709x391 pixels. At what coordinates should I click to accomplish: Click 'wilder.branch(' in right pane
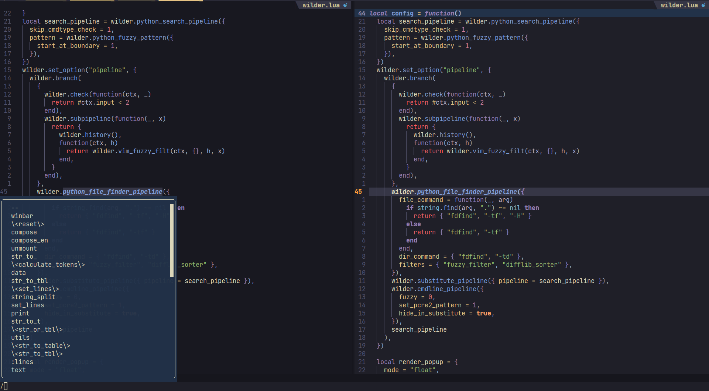click(x=410, y=78)
